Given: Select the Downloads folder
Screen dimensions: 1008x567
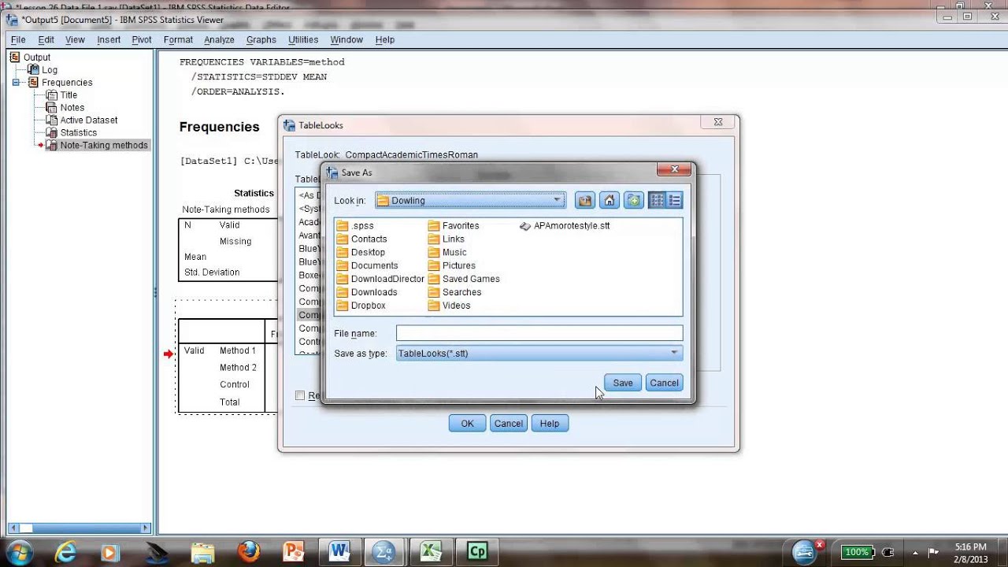Looking at the screenshot, I should (367, 292).
